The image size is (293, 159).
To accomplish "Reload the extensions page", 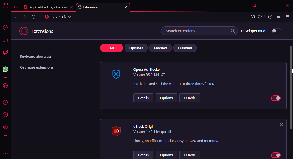I will click(x=34, y=17).
